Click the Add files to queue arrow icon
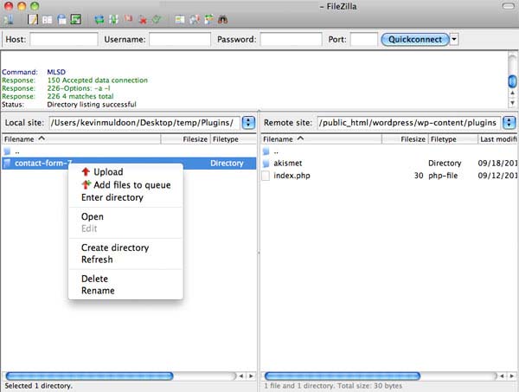The width and height of the screenshot is (519, 392). [86, 184]
